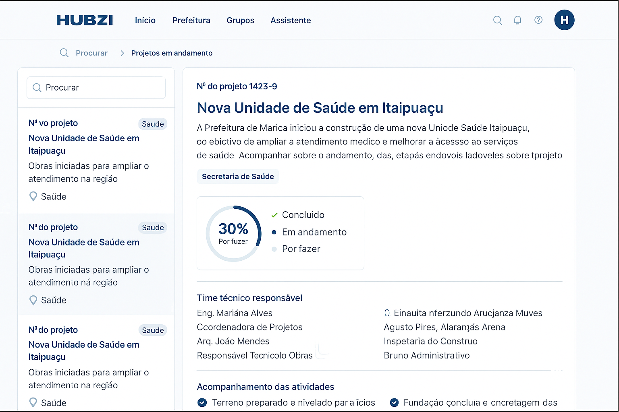
Task: Open the notifications bell
Action: 517,20
